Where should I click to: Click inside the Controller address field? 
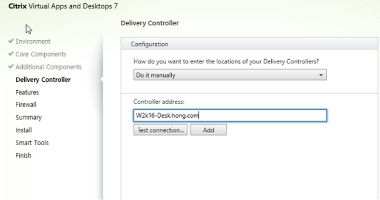coord(230,116)
